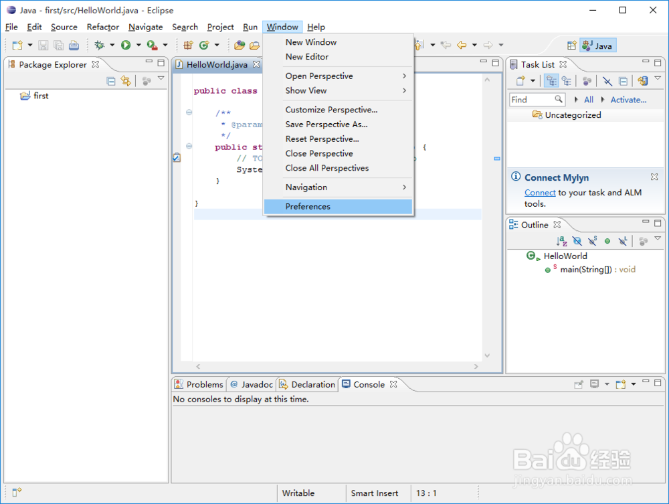Screen dimensions: 669x504
Task: Open the Run dropdown arrow
Action: [138, 45]
